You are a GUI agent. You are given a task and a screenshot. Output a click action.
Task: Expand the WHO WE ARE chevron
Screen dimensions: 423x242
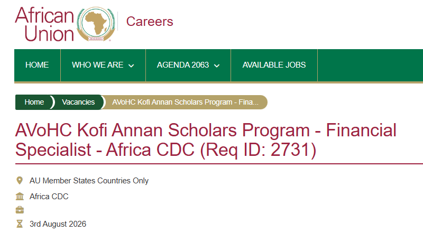[x=131, y=66]
